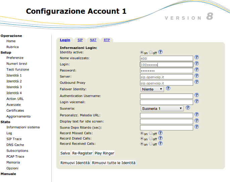The image size is (230, 182).
Task: Switch to the RTP tab
Action: coord(107,40)
